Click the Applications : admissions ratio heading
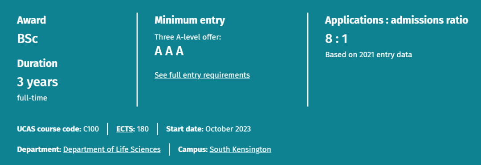481x165 pixels. click(x=397, y=20)
